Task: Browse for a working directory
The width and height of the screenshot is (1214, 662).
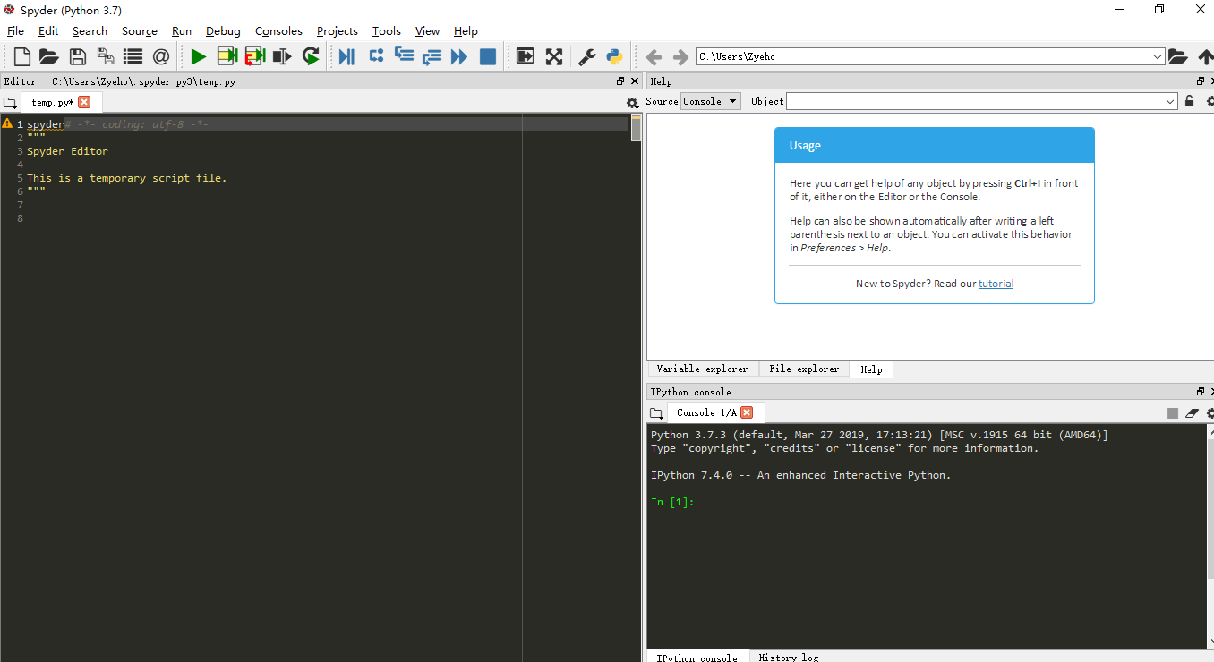Action: point(1178,56)
